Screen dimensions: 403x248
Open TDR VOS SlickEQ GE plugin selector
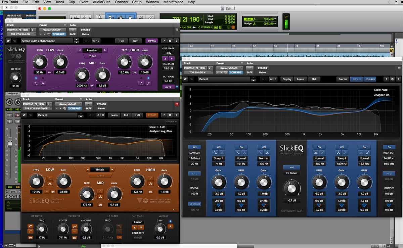click(x=37, y=108)
